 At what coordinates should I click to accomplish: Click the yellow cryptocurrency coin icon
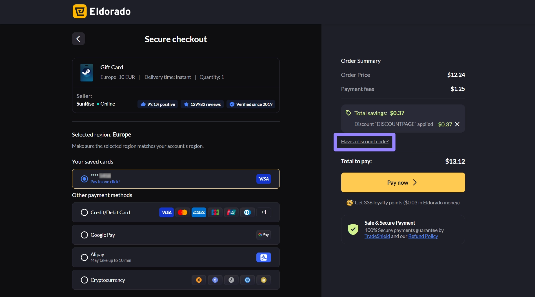click(x=264, y=280)
